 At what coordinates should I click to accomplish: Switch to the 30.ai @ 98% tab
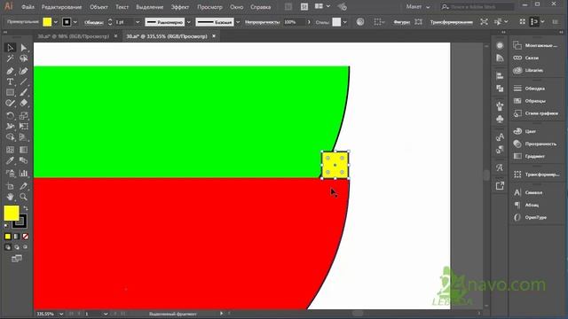click(74, 36)
